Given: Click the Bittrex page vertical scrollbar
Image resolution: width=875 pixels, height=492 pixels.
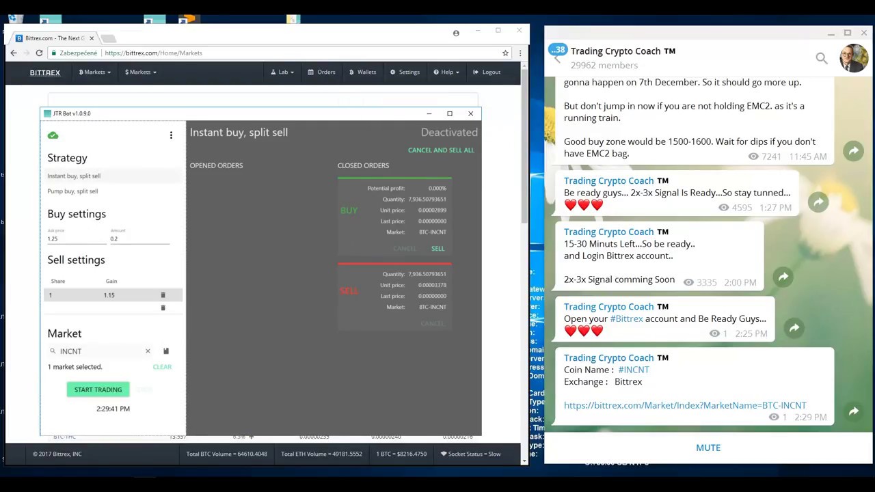Looking at the screenshot, I should pos(524,147).
